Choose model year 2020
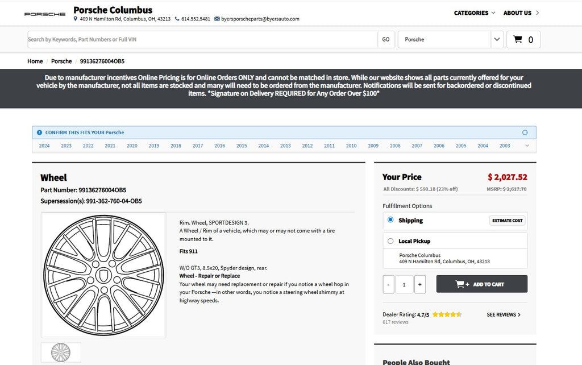The image size is (582, 365). click(x=132, y=146)
